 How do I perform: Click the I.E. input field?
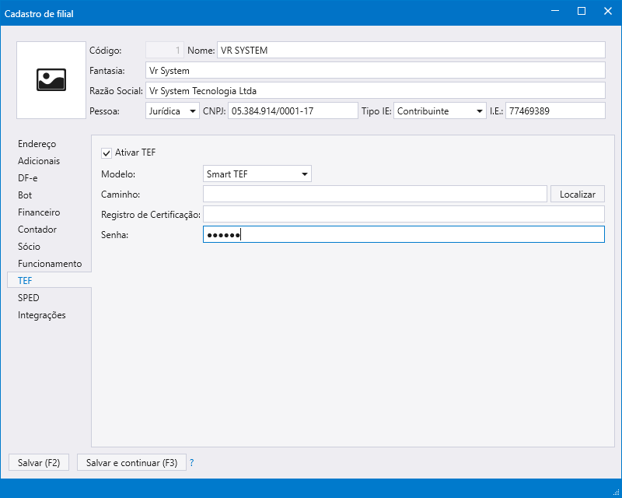click(555, 110)
